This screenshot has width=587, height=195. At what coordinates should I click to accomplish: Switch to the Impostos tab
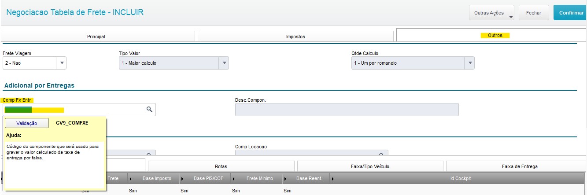click(x=295, y=37)
